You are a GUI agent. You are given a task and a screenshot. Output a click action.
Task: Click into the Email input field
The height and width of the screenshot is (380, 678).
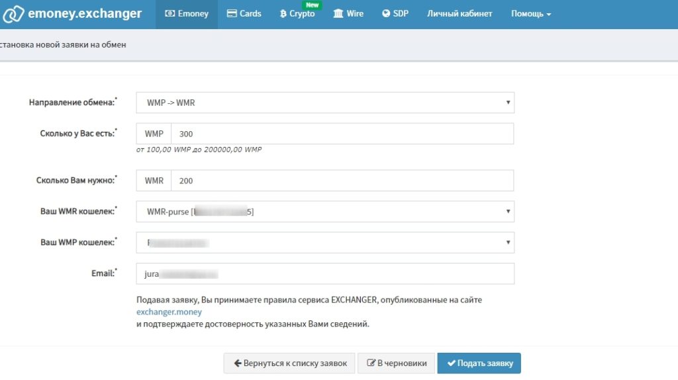coord(325,273)
